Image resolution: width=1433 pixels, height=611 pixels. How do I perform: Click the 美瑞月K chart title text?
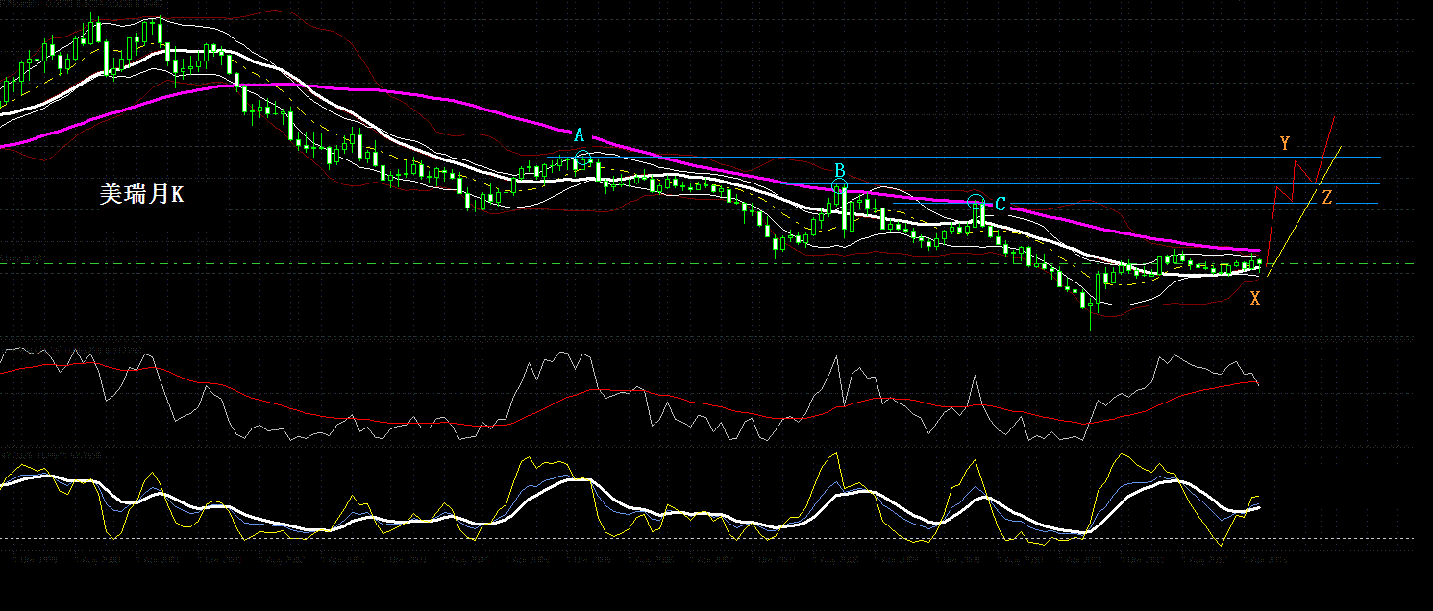tap(141, 194)
